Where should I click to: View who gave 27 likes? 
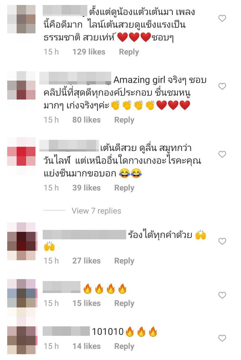pos(87,261)
